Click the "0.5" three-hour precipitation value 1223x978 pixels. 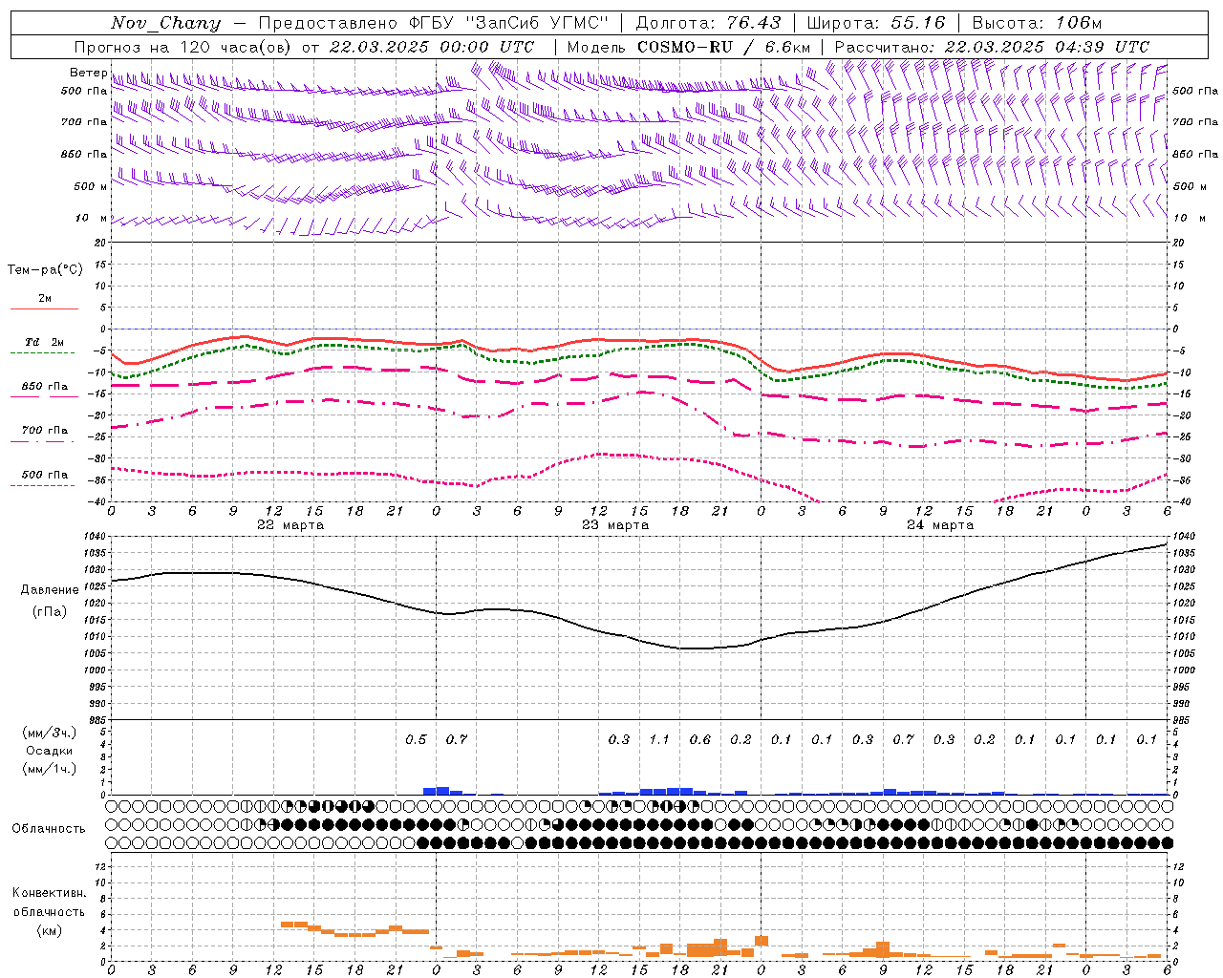point(416,740)
